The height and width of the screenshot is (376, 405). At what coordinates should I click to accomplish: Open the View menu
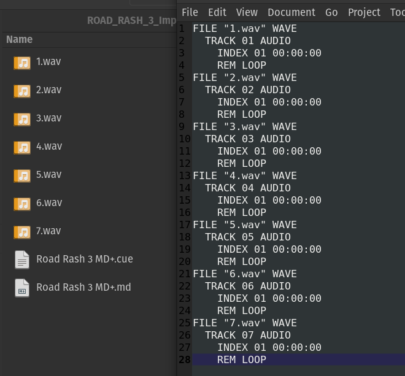[x=247, y=12]
